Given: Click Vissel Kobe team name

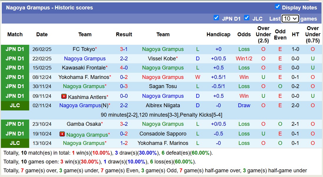Looking at the screenshot, I should (161, 59).
